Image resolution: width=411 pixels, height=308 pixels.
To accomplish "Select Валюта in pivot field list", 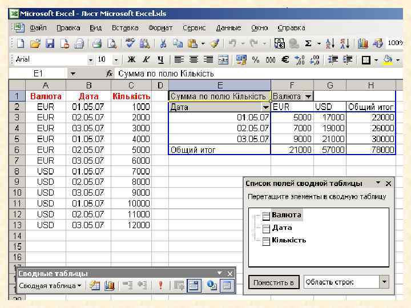I will 286,215.
